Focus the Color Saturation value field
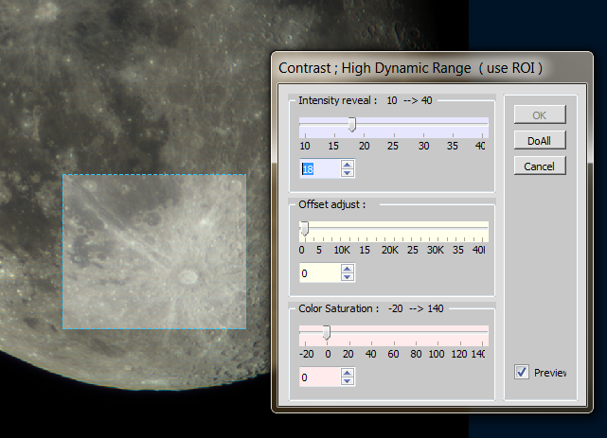The height and width of the screenshot is (438, 607). click(320, 377)
